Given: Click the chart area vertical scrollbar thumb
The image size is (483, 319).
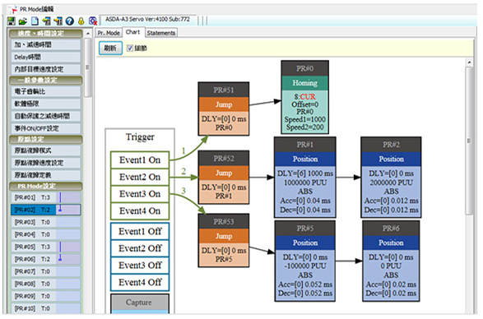Looking at the screenshot, I should (469, 141).
